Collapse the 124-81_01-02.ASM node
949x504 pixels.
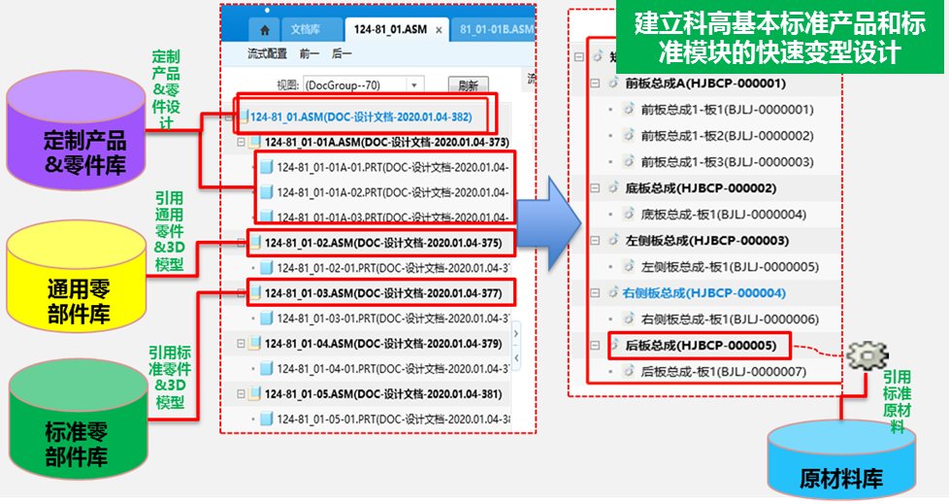click(241, 243)
